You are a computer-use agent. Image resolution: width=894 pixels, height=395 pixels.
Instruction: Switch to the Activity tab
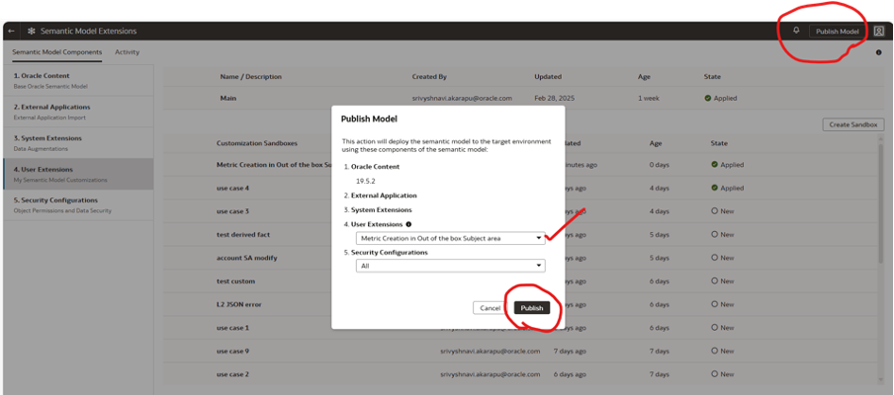click(127, 52)
